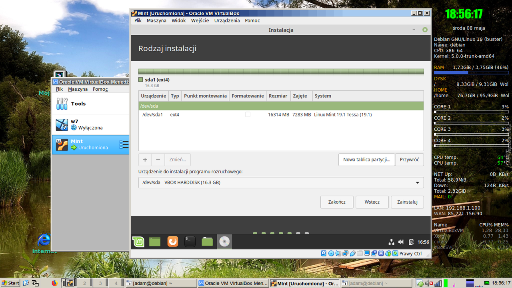Click the Internet Explorer-style desktop icon
This screenshot has height=288, width=512.
coord(44,240)
